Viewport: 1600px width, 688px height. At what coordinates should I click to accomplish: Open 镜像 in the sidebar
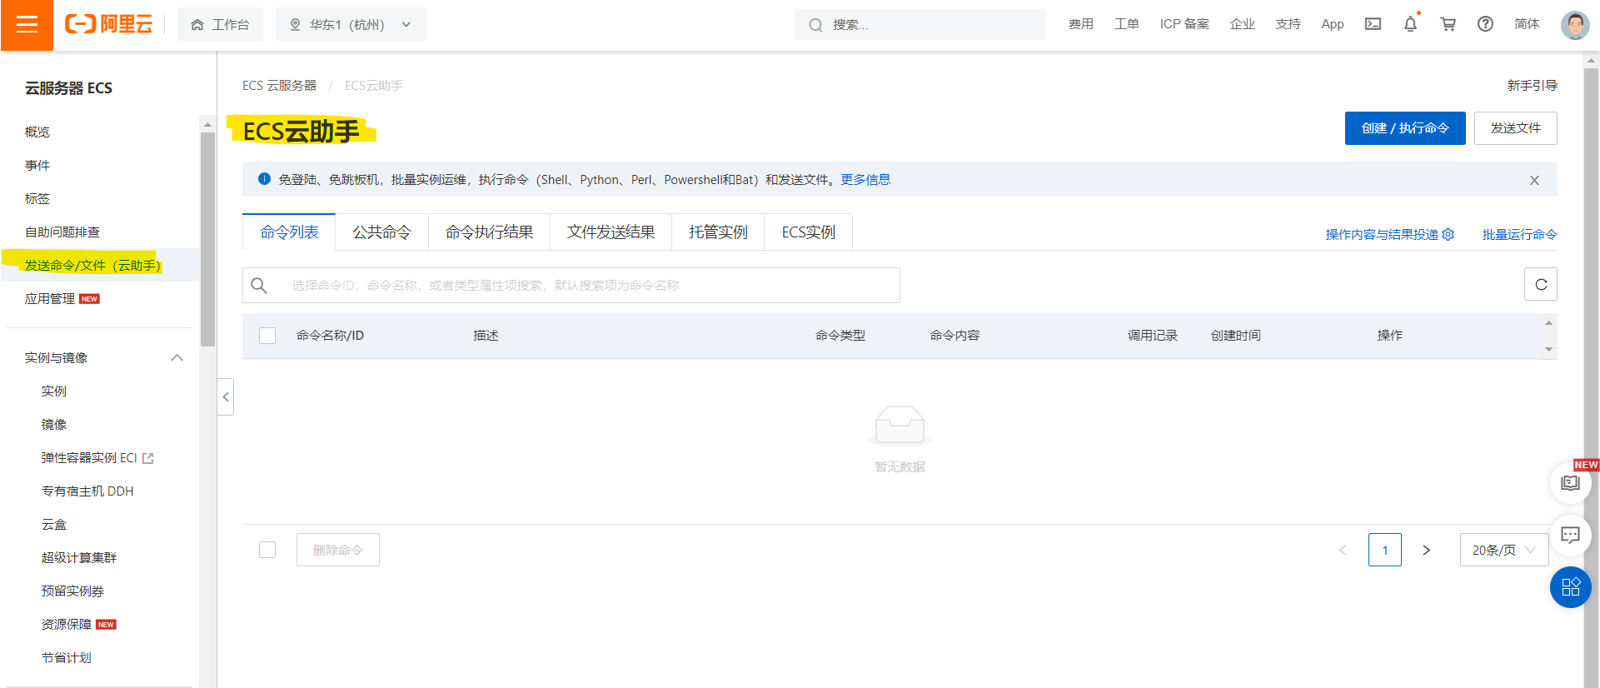tap(54, 424)
